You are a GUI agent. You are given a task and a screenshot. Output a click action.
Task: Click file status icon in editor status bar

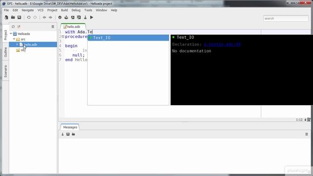coord(309,119)
